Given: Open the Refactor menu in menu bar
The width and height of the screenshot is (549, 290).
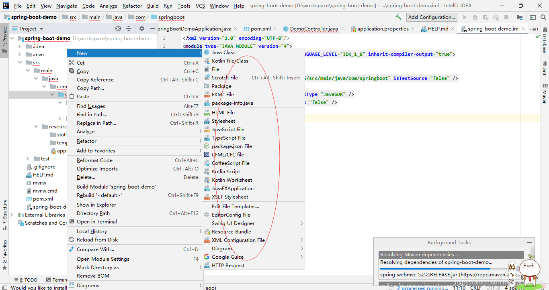Looking at the screenshot, I should point(132,6).
